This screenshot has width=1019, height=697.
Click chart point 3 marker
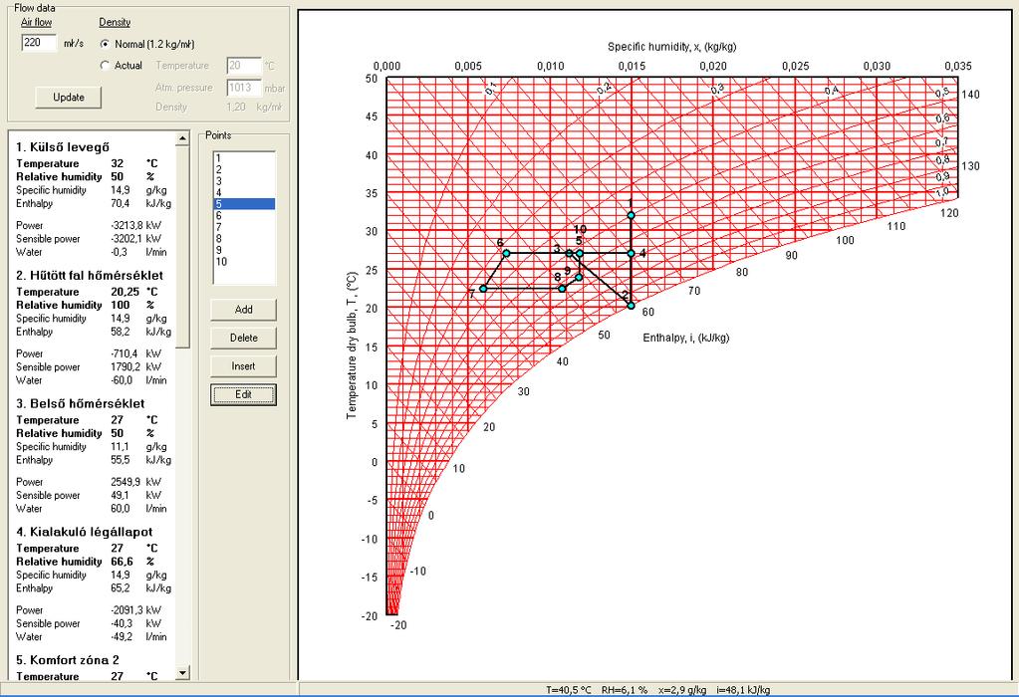(x=569, y=253)
